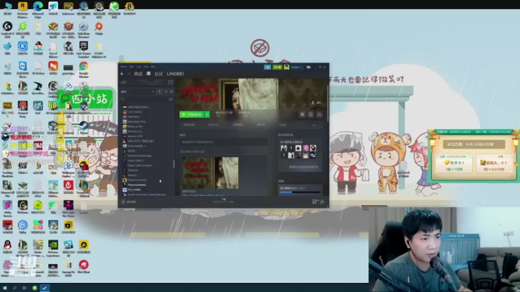Open the Windows Start button
Image resolution: width=520 pixels, height=292 pixels.
[x=5, y=288]
